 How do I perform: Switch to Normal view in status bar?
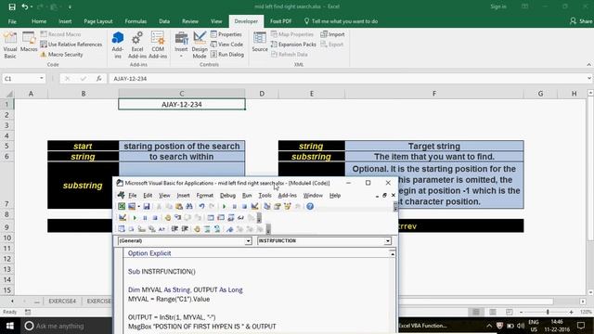476,312
